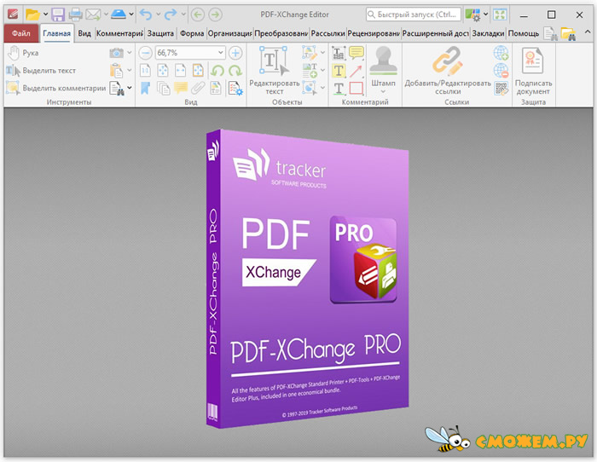The height and width of the screenshot is (462, 597).
Task: Click the Подписать документ button
Action: point(533,71)
